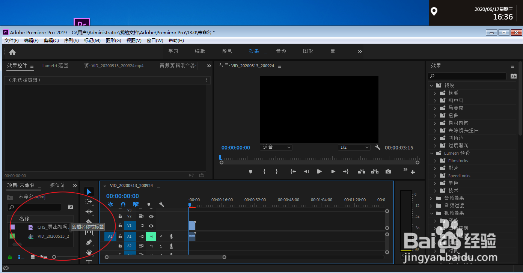Add marker in Program monitor
Viewport: 523px width, 273px height.
[x=251, y=172]
